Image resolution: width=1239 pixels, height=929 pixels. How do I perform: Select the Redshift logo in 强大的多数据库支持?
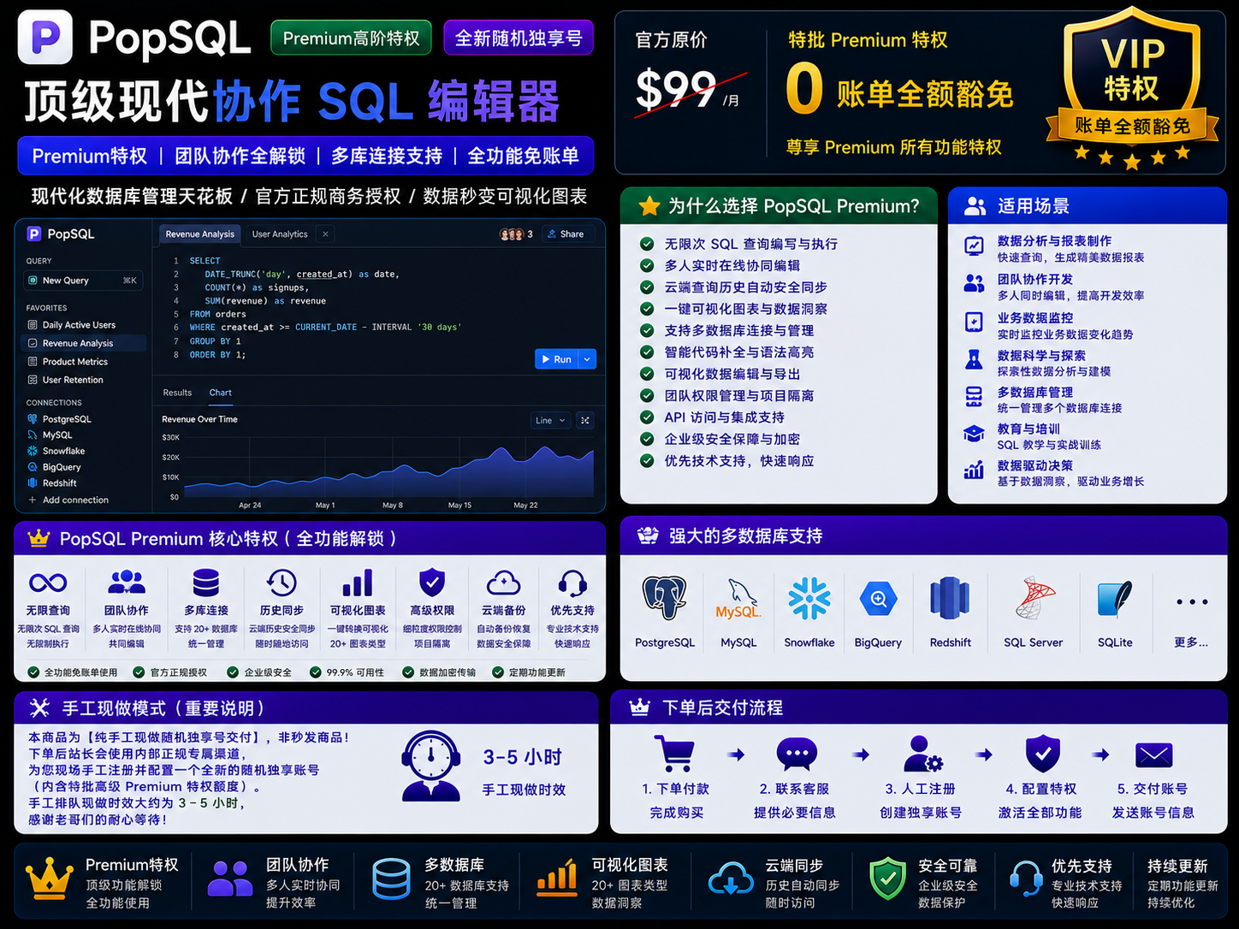pos(950,598)
